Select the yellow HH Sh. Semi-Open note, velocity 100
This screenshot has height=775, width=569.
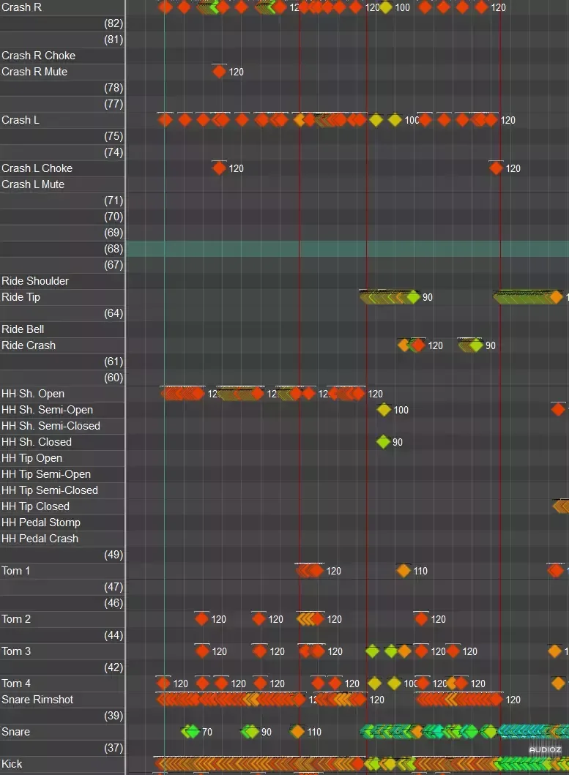coord(384,410)
